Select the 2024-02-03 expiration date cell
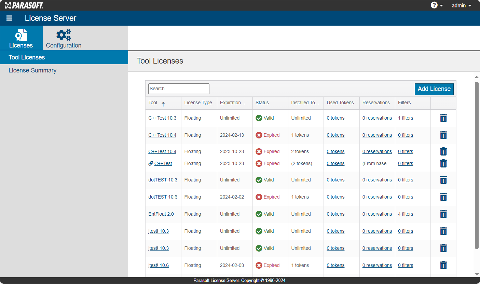This screenshot has width=480, height=284. click(x=232, y=265)
